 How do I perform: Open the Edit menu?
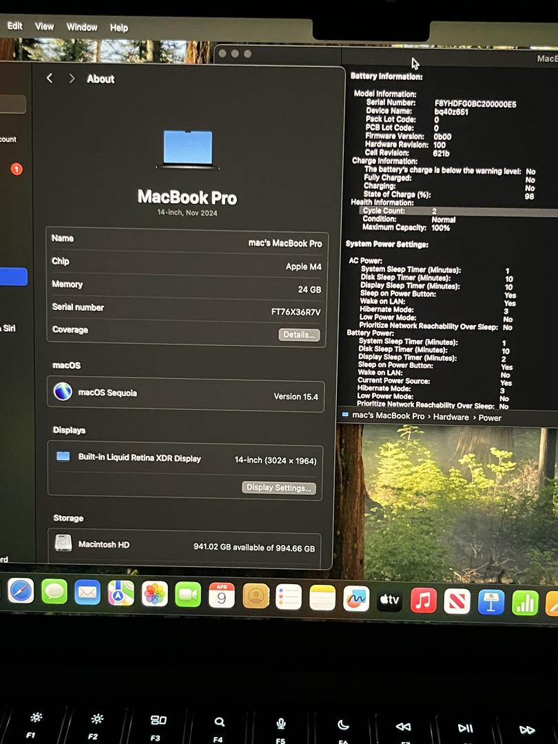click(x=14, y=25)
